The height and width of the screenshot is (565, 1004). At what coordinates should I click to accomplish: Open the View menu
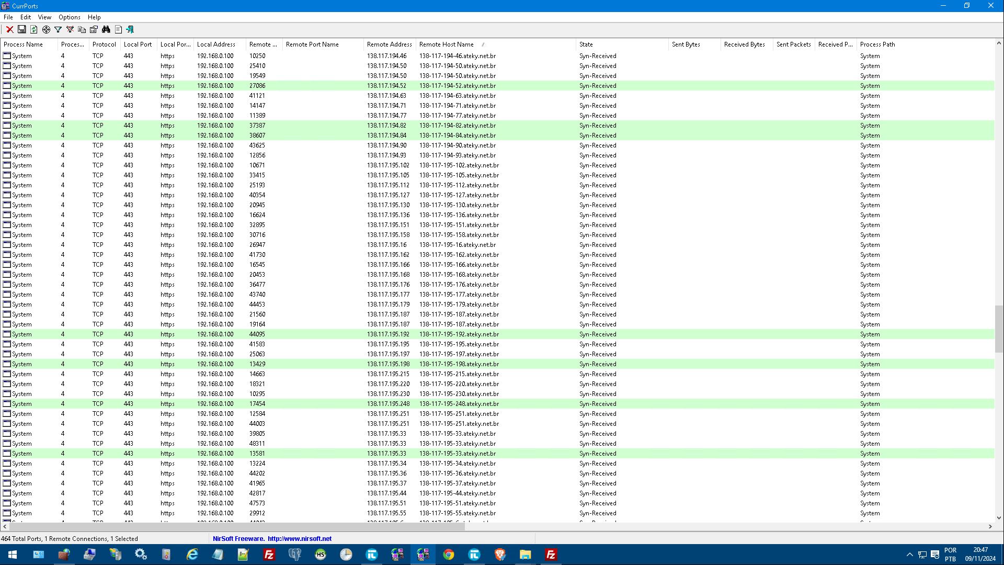pos(44,17)
